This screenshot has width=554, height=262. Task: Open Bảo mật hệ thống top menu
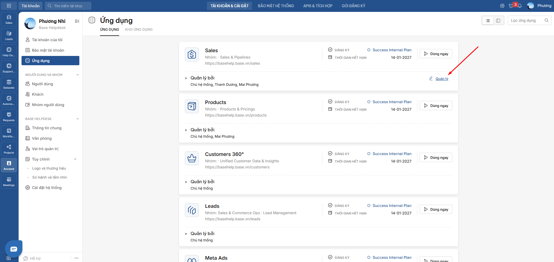(276, 6)
